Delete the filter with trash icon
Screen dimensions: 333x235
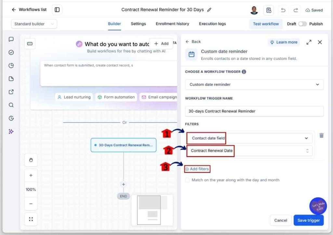322,135
